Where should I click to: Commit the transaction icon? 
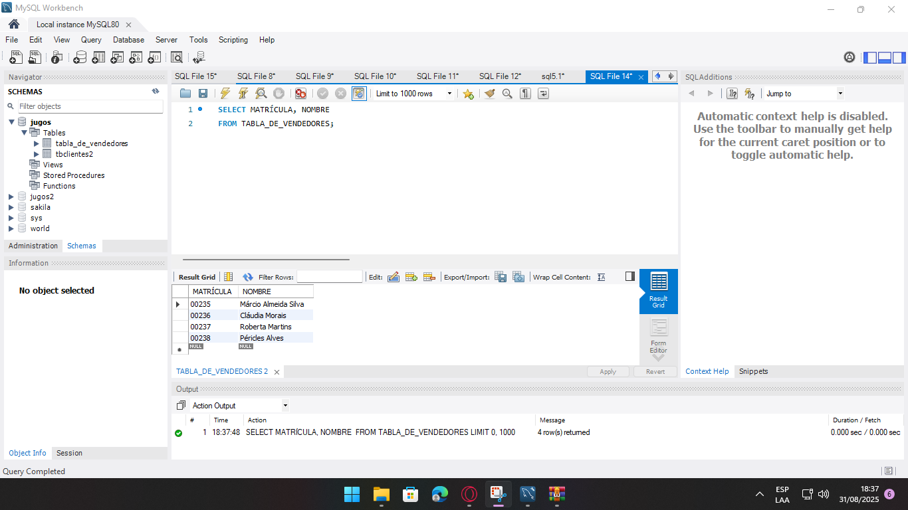pyautogui.click(x=322, y=94)
